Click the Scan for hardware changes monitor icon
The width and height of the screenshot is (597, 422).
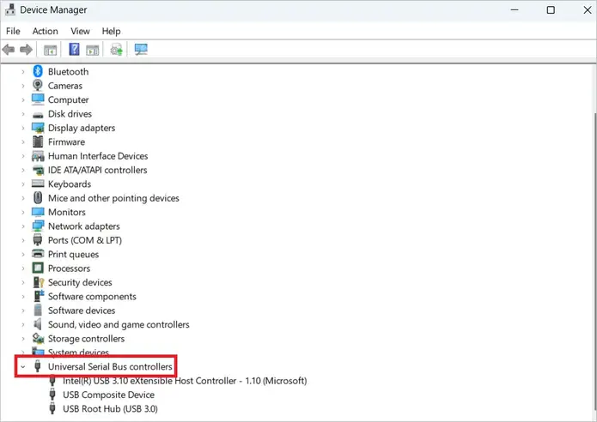[141, 50]
